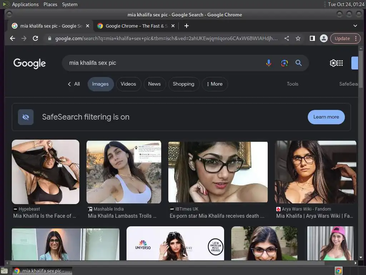Select the Videos search filter
This screenshot has height=275, width=366.
coord(128,84)
